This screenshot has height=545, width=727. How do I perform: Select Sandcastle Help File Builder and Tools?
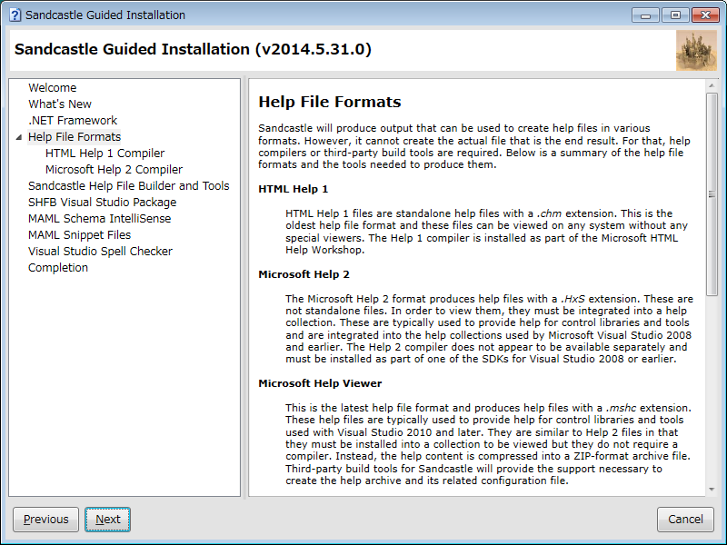click(128, 186)
